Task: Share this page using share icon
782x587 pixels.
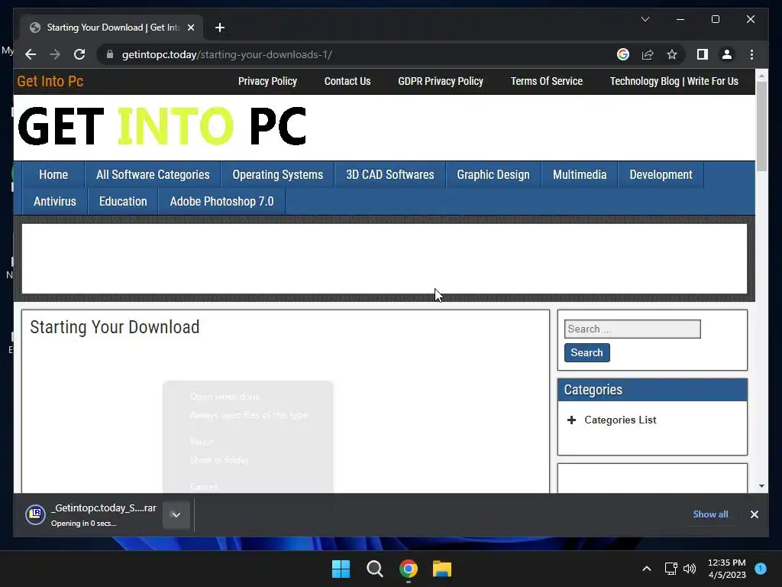Action: click(648, 54)
